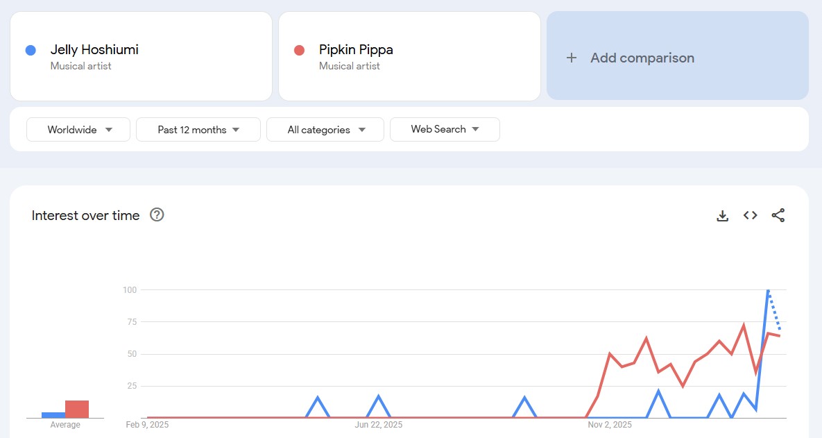This screenshot has height=438, width=822.
Task: Open the Web Search type dropdown
Action: (445, 129)
